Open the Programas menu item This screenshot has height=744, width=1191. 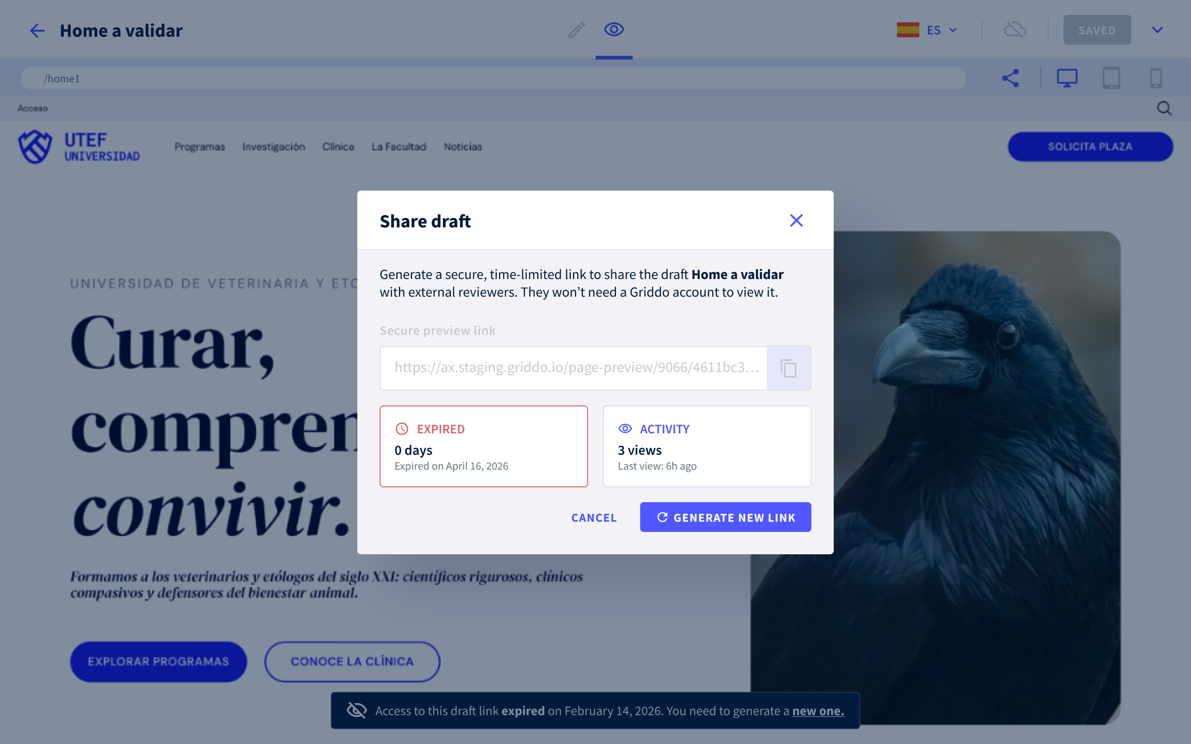pos(199,146)
